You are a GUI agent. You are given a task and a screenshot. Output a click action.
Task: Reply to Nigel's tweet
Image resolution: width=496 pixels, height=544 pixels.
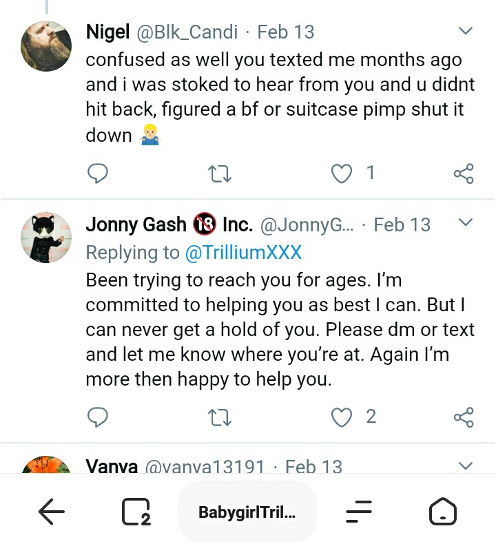click(98, 174)
